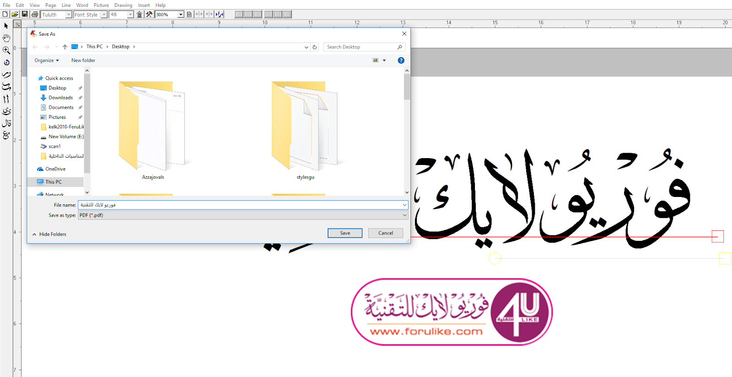
Task: Open the Edit menu
Action: click(x=20, y=5)
